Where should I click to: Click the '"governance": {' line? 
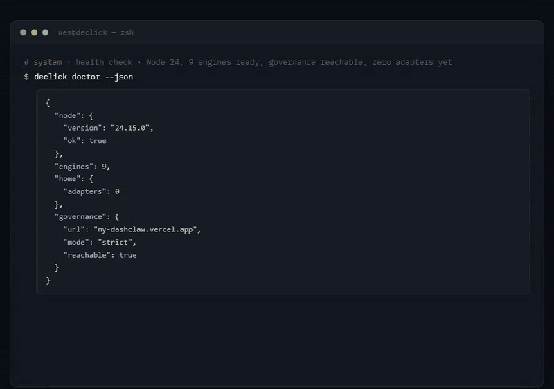tap(87, 216)
